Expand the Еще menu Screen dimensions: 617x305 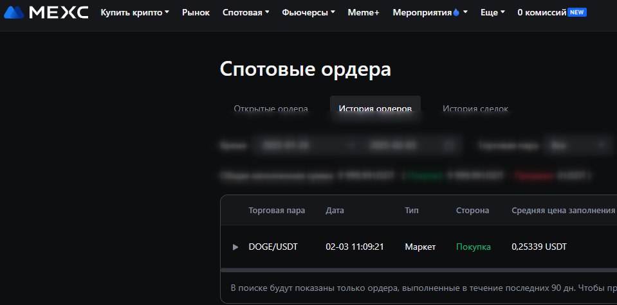point(493,13)
